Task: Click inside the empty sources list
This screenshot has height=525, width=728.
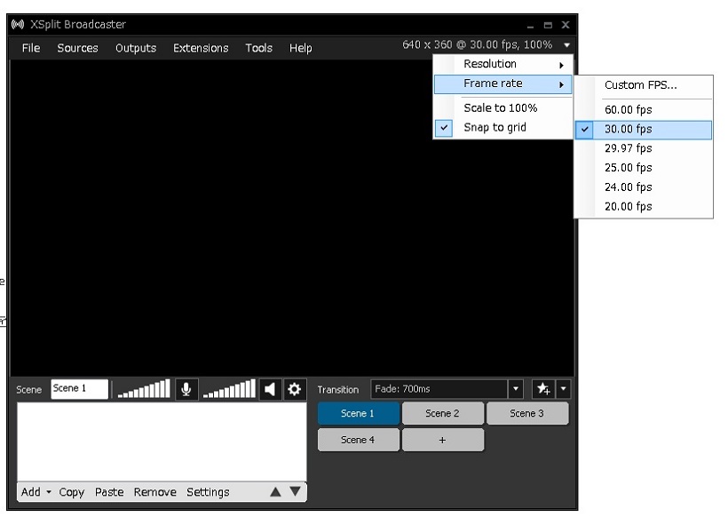Action: 162,441
